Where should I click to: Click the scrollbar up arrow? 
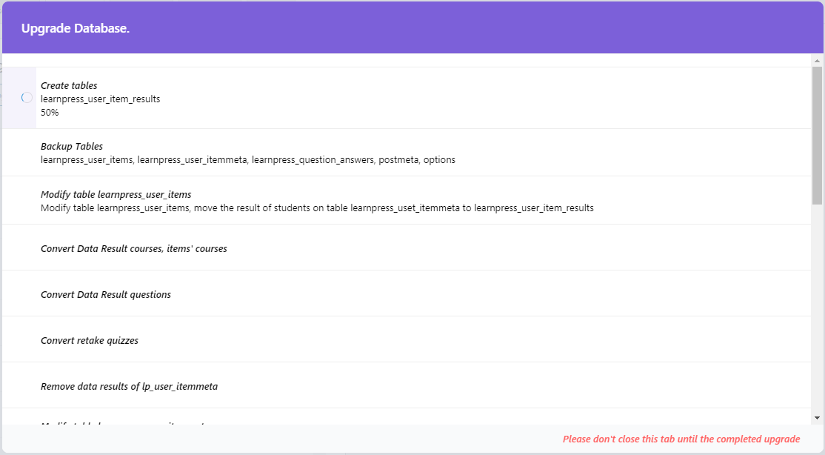coord(817,61)
